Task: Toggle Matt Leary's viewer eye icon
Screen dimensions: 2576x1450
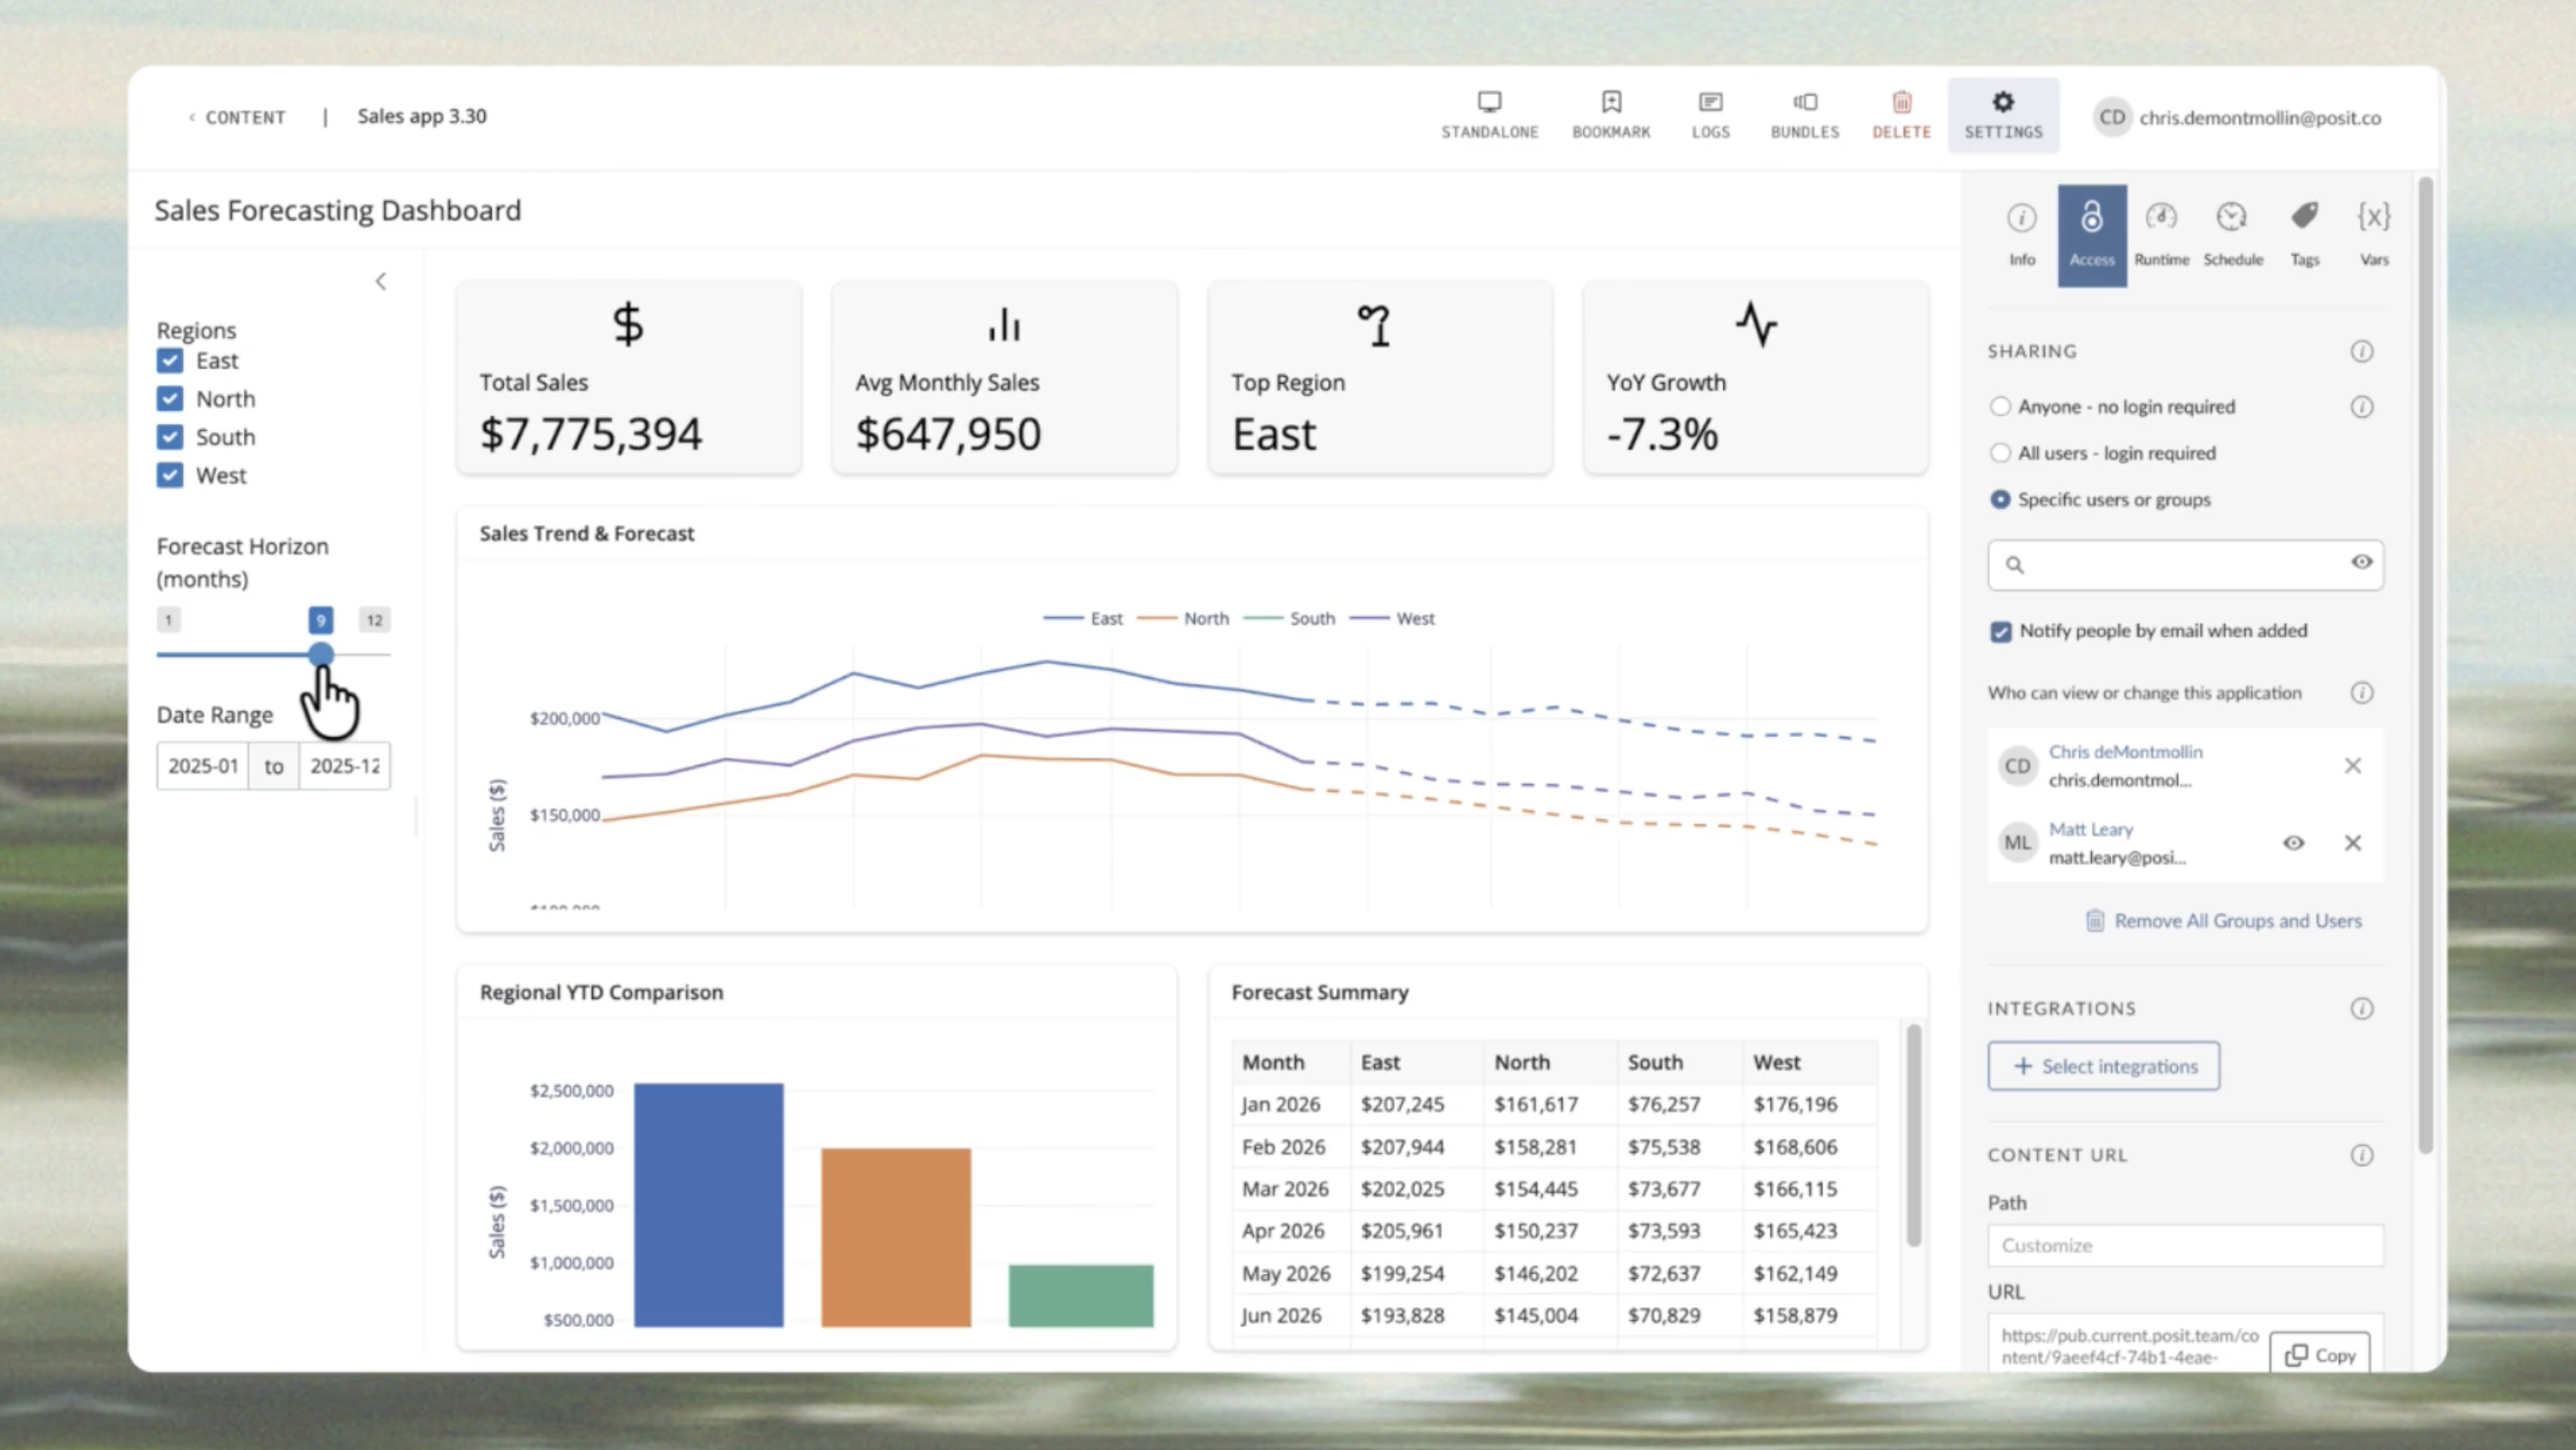Action: pyautogui.click(x=2293, y=843)
